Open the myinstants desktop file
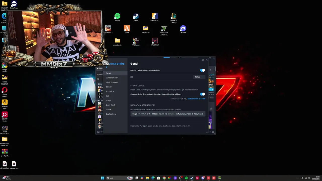Image resolution: width=322 pixels, height=181 pixels. 14,165
